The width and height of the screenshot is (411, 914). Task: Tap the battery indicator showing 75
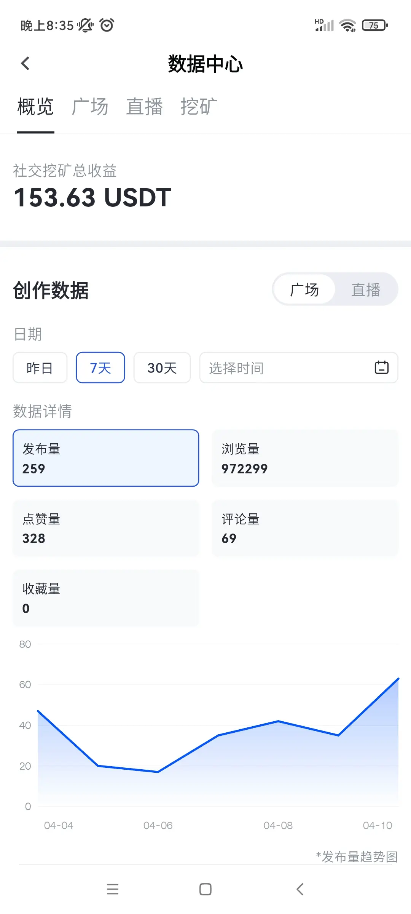(x=374, y=26)
